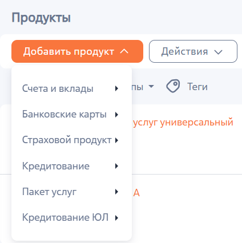Image resolution: width=242 pixels, height=243 pixels.
Task: Expand submenu arrow for Пакет услуг
Action: coord(116,192)
